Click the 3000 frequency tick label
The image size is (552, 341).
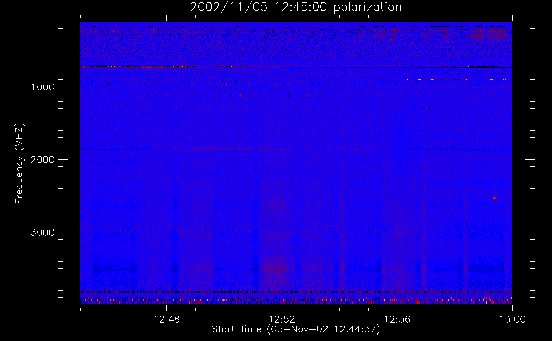pos(43,232)
